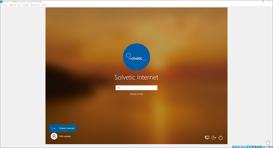Open the Archivo menu
The height and width of the screenshot is (148, 273).
[4, 5]
